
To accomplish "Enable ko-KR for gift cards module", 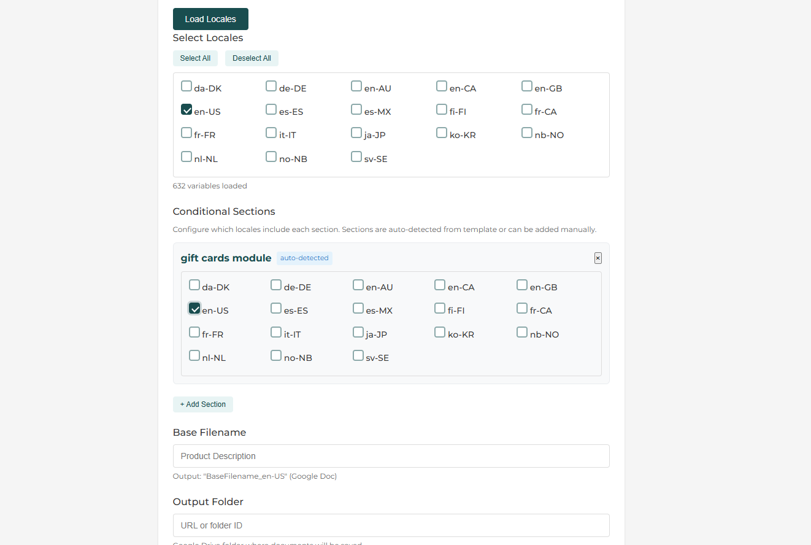I will pos(440,332).
